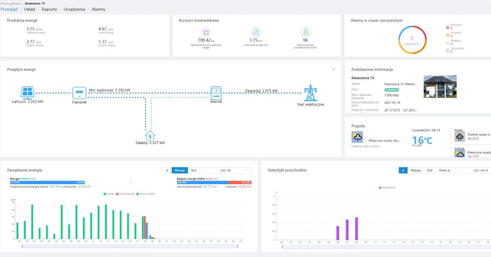Click Strona główna breadcrumb link
The width and height of the screenshot is (491, 257).
11,3
